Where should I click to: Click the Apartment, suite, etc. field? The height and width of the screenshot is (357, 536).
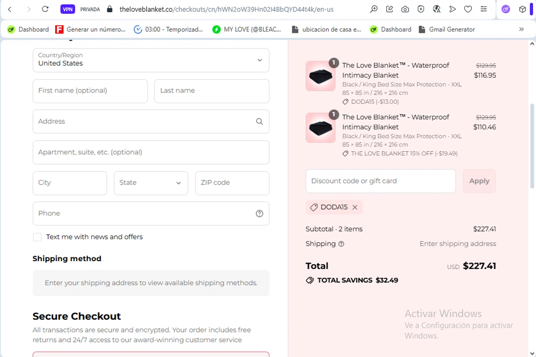(x=151, y=152)
